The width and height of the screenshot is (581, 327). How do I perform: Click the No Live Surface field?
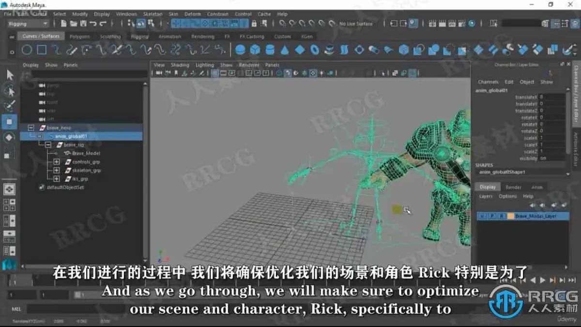click(x=356, y=23)
